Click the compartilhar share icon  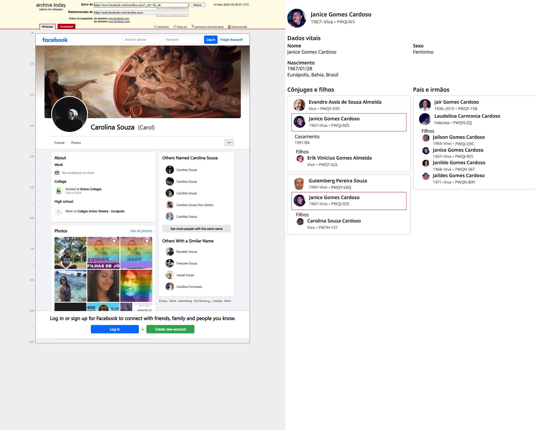(155, 26)
